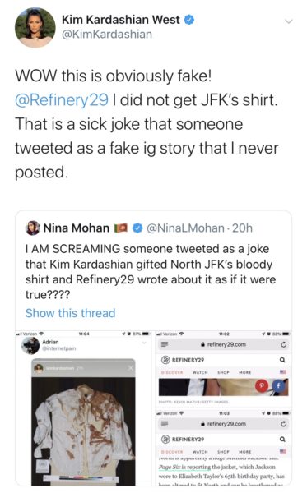Open Kim Kardashian West's profile picture
The image size is (307, 493).
coord(35,28)
